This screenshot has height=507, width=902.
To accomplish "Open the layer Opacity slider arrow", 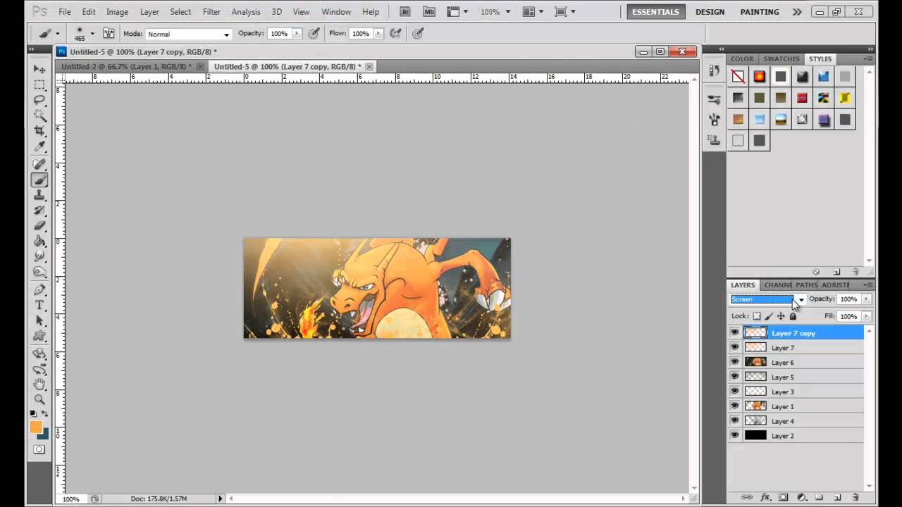I will [x=866, y=299].
